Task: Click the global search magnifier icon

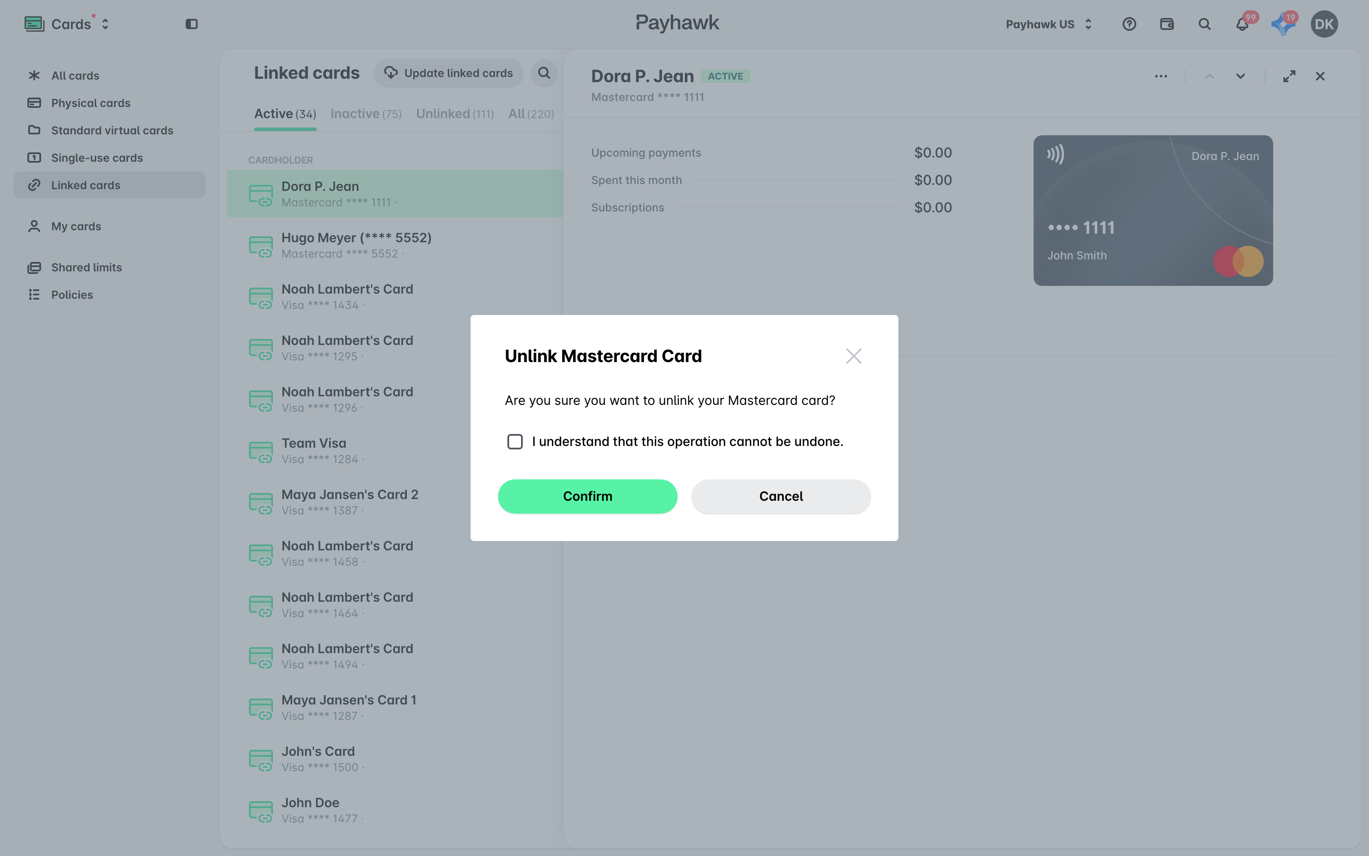Action: click(x=1204, y=24)
